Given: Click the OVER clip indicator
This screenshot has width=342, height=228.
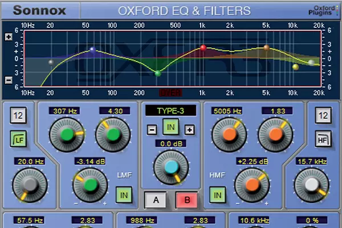Looking at the screenshot, I should point(170,93).
